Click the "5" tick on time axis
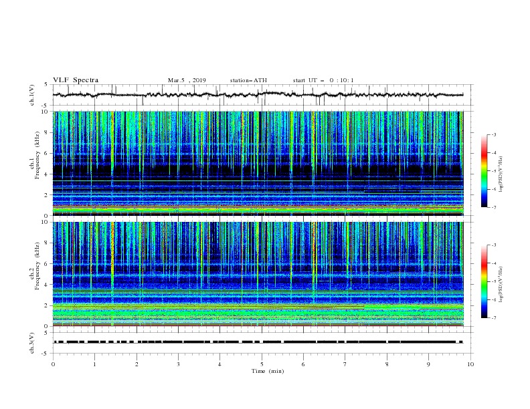This screenshot has height=409, width=530. pyautogui.click(x=262, y=364)
